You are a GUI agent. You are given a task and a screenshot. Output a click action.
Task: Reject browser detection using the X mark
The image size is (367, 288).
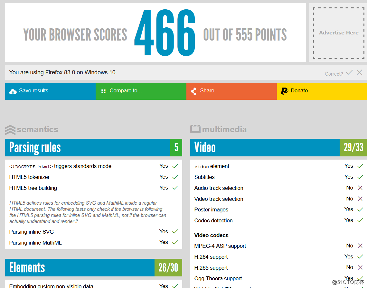click(x=359, y=72)
